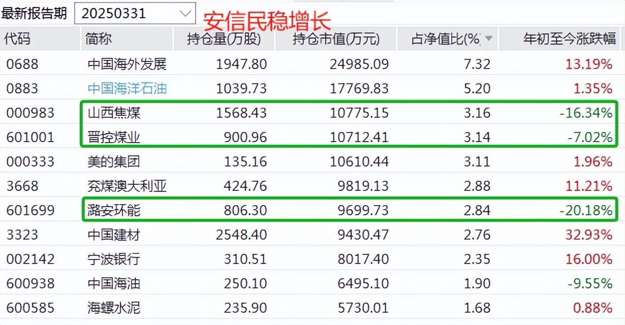Image resolution: width=625 pixels, height=325 pixels.
Task: Click stock code 000333
Action: point(30,161)
